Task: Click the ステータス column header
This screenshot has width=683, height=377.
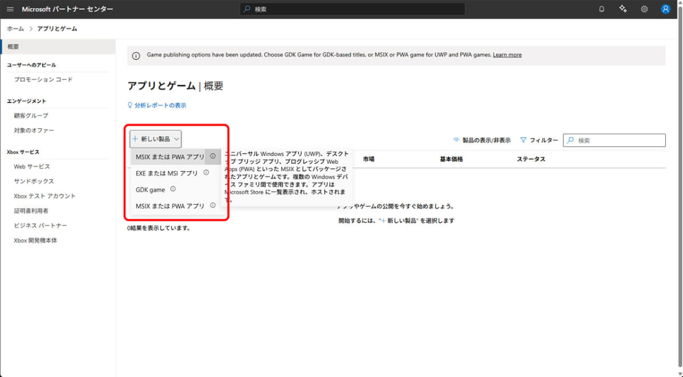Action: [531, 159]
